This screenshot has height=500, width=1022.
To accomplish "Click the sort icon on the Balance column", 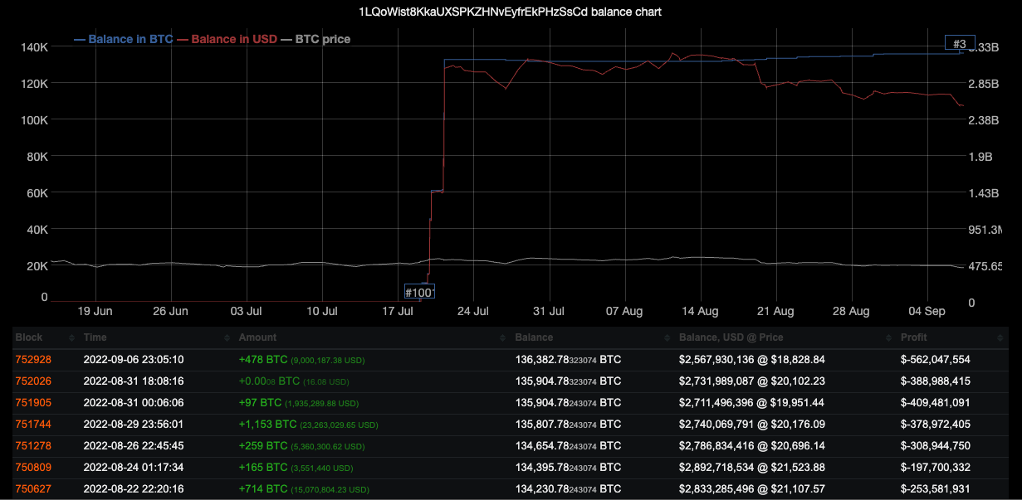I will (x=665, y=337).
